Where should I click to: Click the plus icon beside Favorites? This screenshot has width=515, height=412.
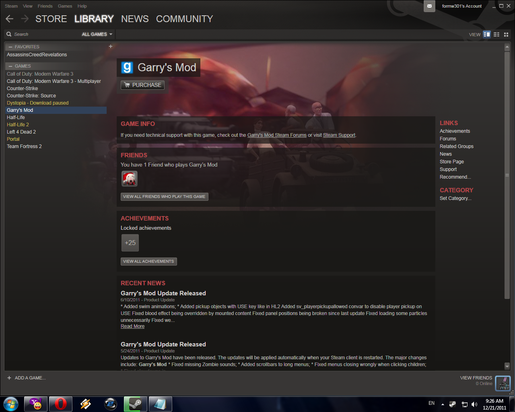[x=111, y=46]
